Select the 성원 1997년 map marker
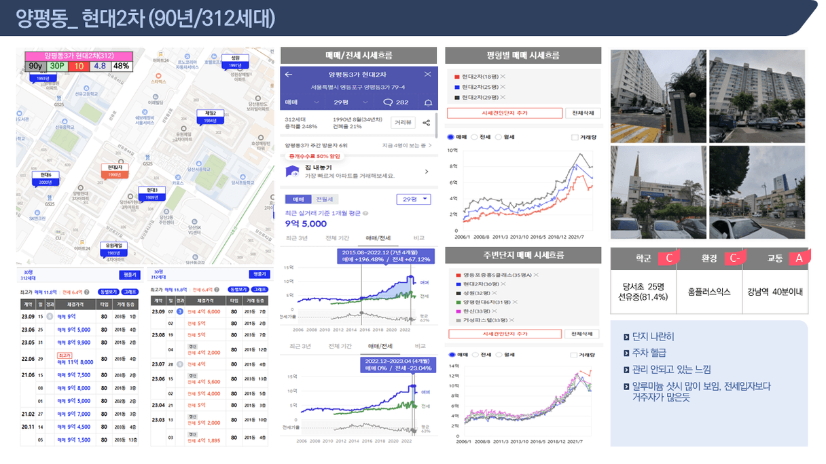Image resolution: width=826 pixels, height=464 pixels. pyautogui.click(x=235, y=62)
